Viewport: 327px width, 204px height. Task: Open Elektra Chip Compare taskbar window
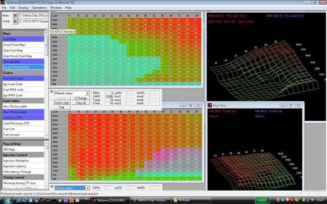(x=150, y=200)
